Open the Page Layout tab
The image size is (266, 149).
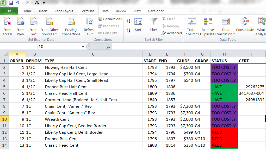pos(64,11)
